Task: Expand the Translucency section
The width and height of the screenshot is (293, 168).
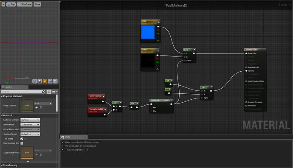Action: (2, 165)
